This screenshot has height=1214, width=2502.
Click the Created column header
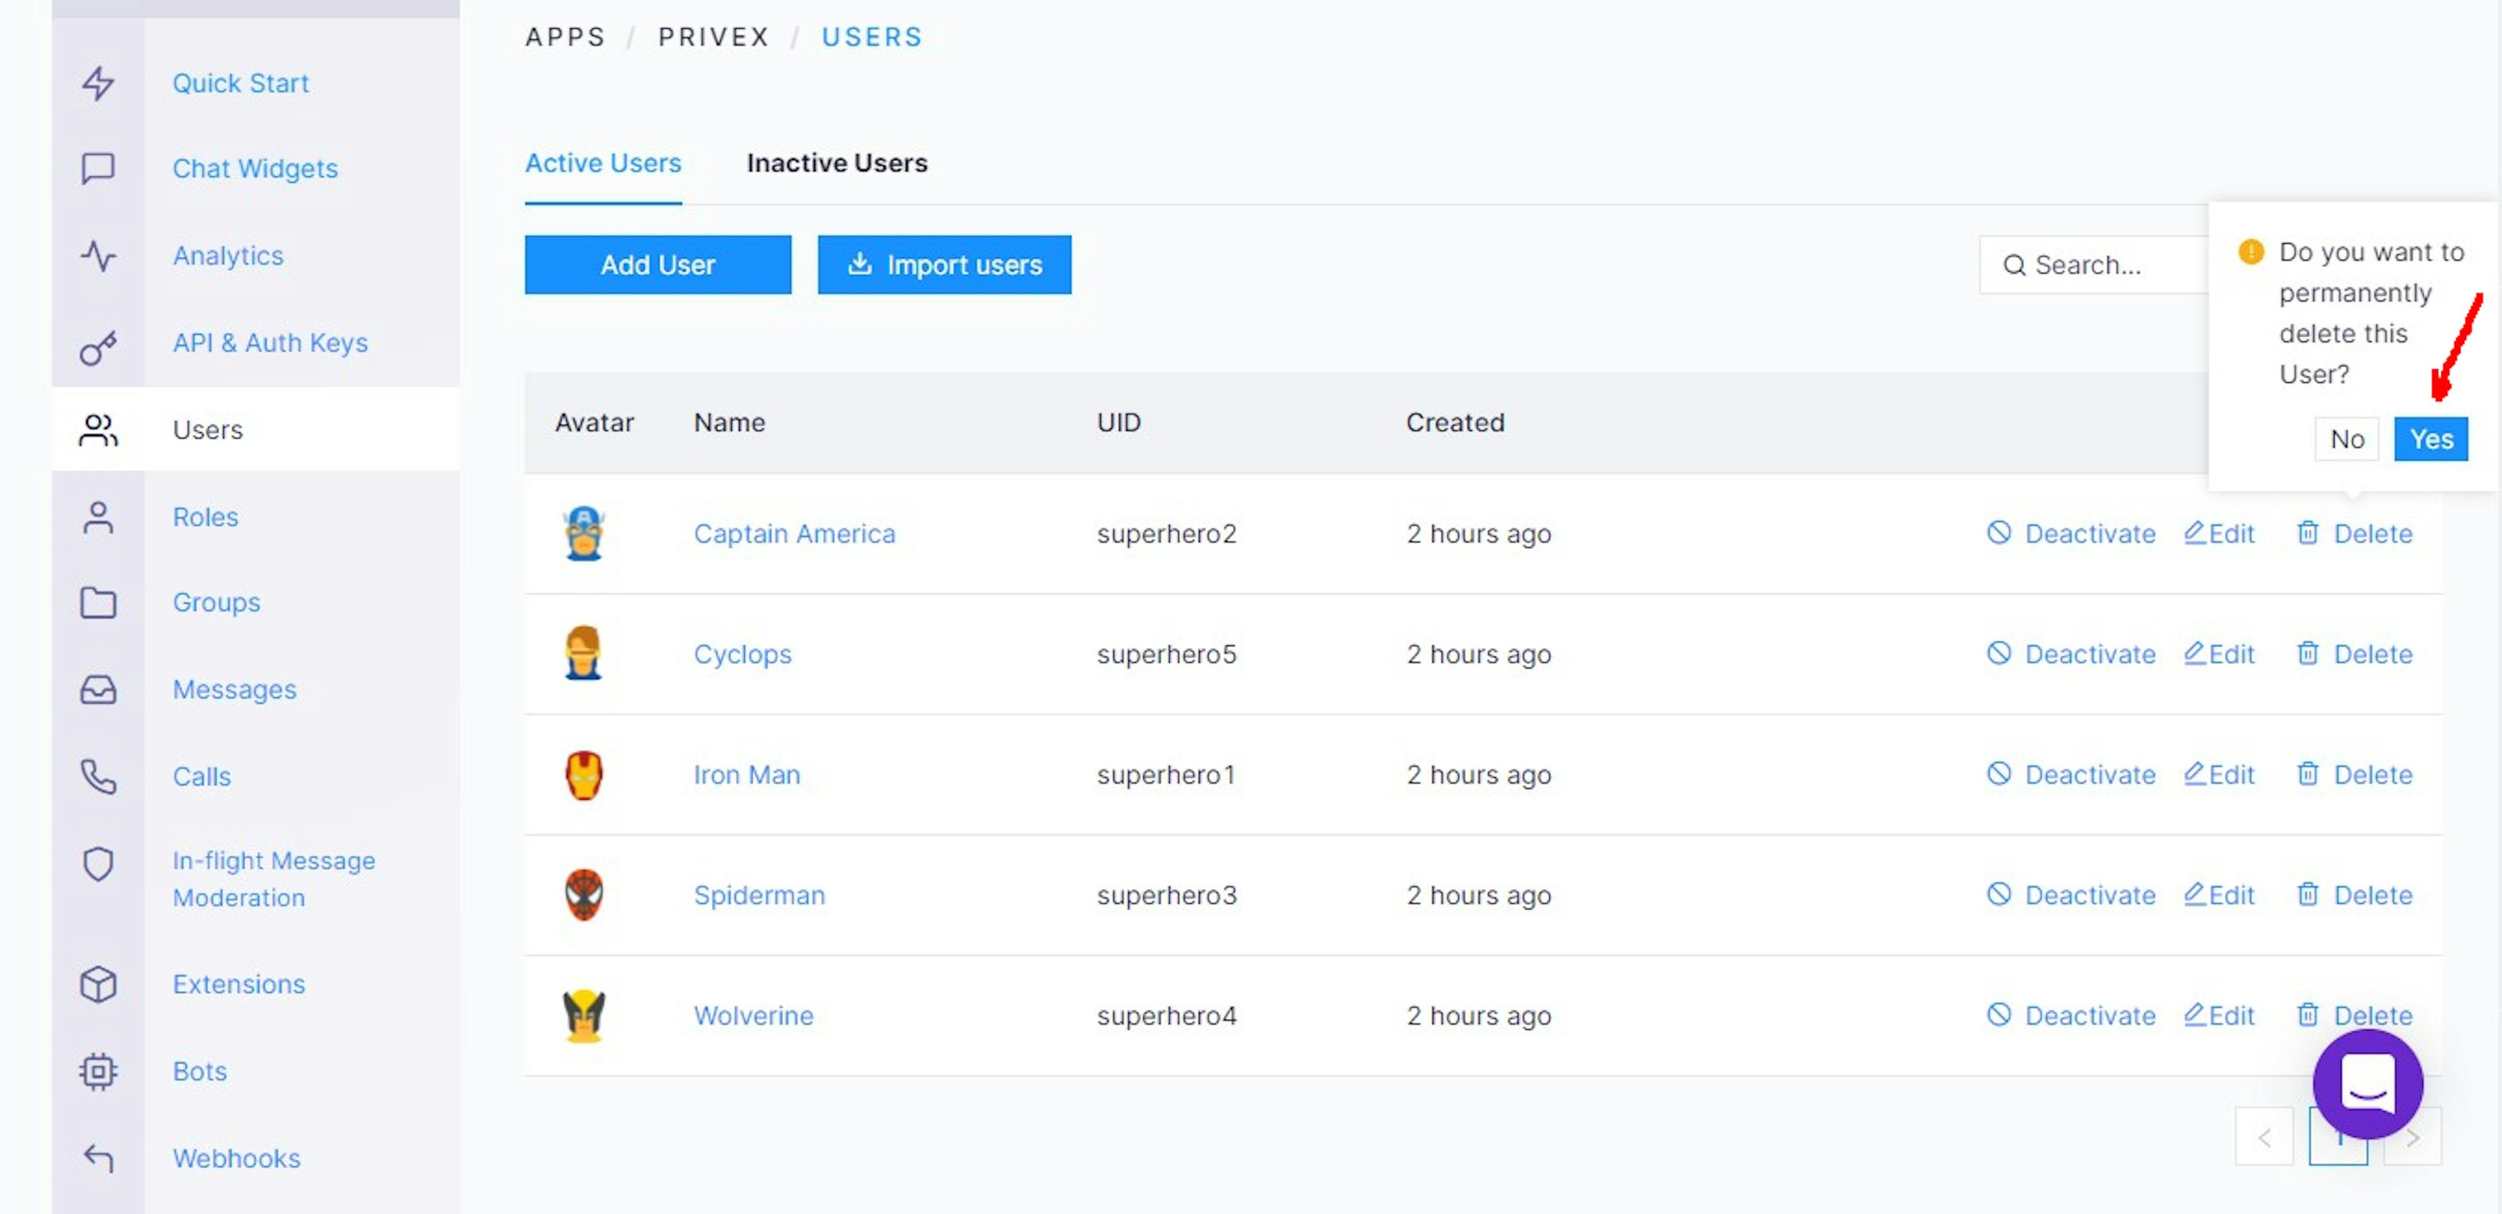pyautogui.click(x=1455, y=423)
